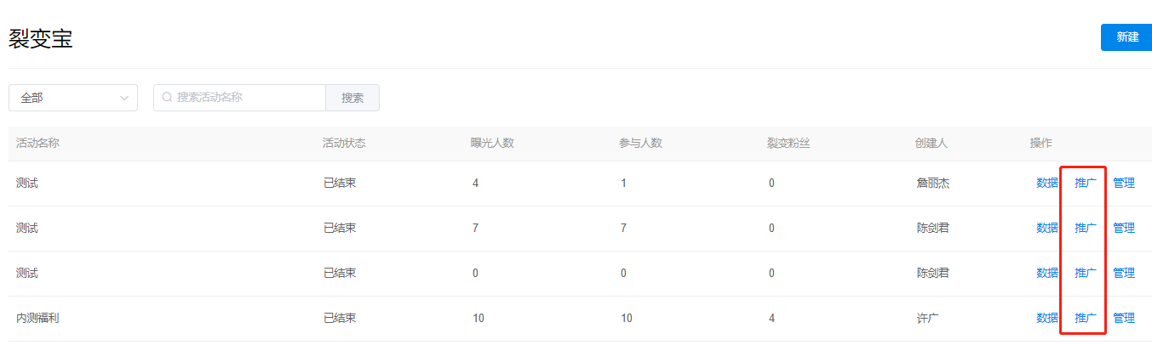
Task: Open 数据 in the row with 0 exposures
Action: pyautogui.click(x=1047, y=273)
